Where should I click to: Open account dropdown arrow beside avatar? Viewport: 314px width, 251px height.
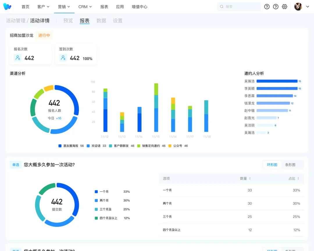pyautogui.click(x=308, y=7)
